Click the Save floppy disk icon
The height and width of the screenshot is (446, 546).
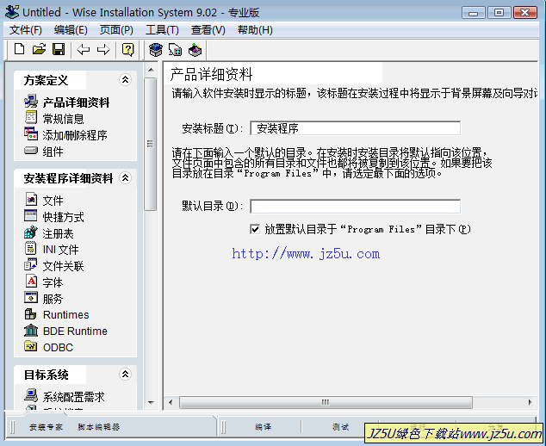tap(59, 49)
